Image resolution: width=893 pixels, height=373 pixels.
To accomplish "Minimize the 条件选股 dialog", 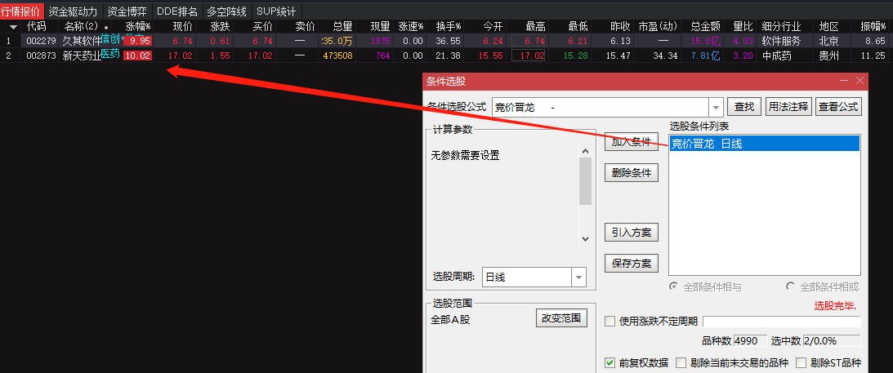I will point(843,82).
